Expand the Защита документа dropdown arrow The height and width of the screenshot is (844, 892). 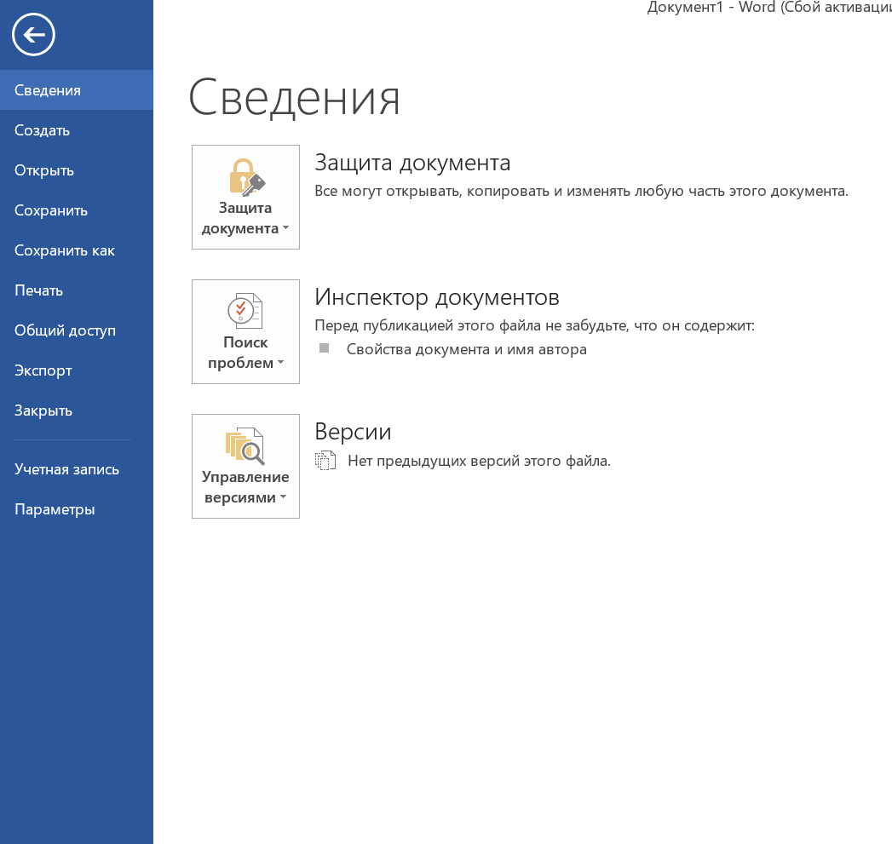click(285, 228)
